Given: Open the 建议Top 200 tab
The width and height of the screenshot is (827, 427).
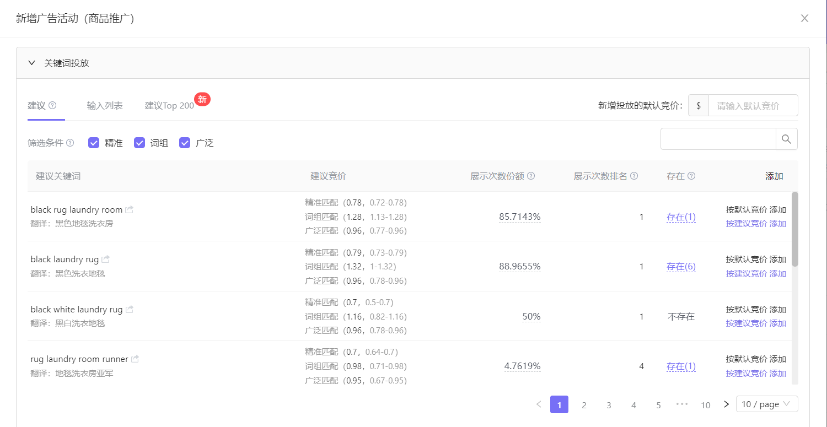Looking at the screenshot, I should (169, 105).
